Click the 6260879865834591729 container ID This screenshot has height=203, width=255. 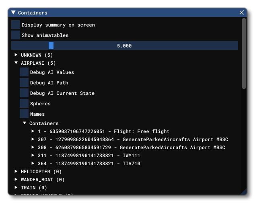click(83, 148)
